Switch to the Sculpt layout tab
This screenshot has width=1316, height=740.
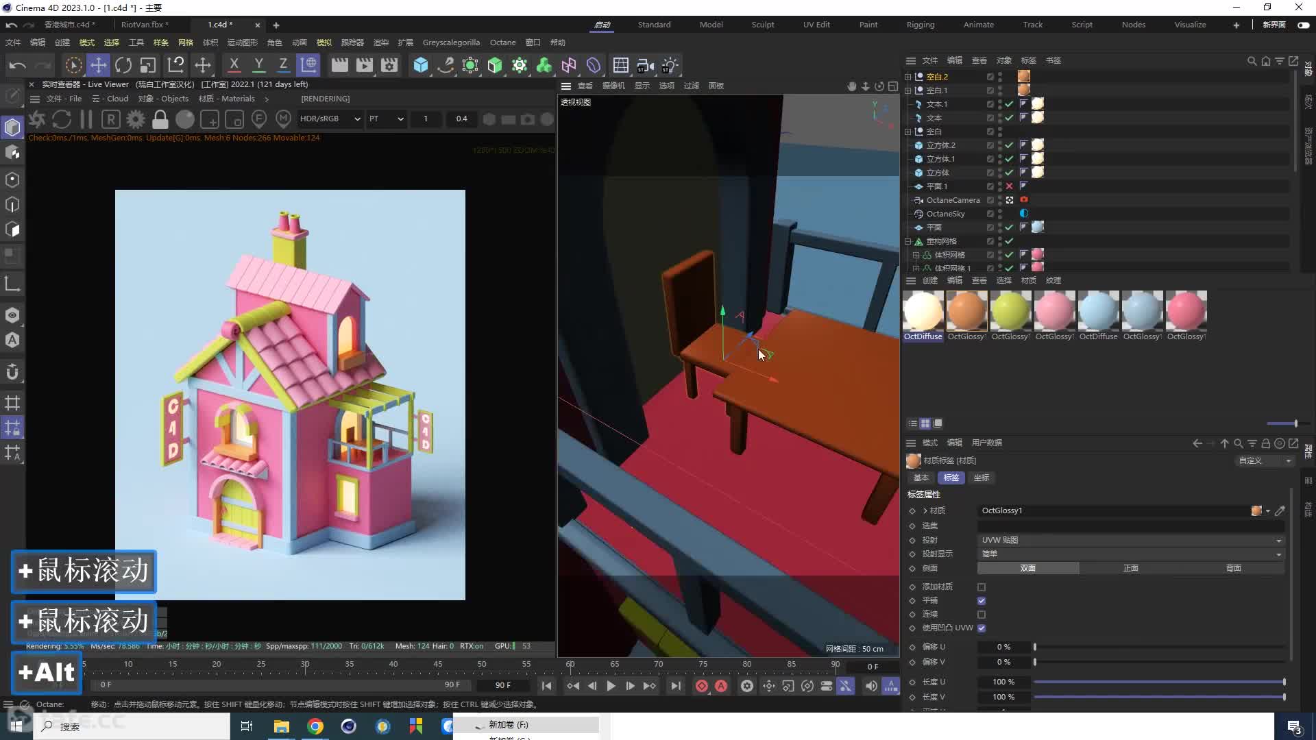[762, 25]
